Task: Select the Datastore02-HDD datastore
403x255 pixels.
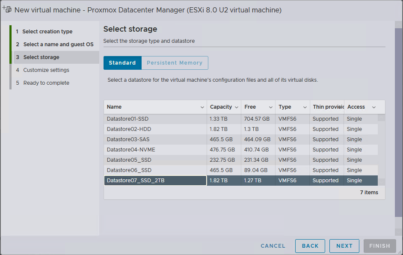Action: (129, 129)
